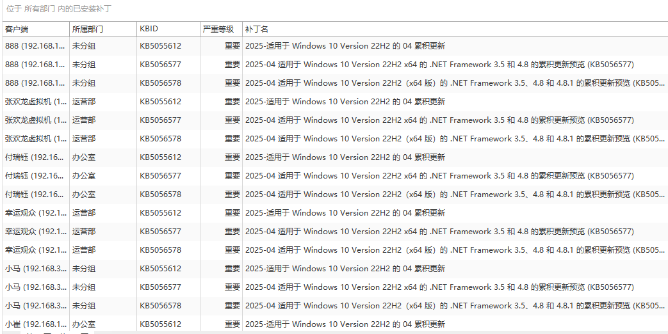Select KB5055612 in the 幸运观众 row
The width and height of the screenshot is (668, 334).
tap(161, 212)
